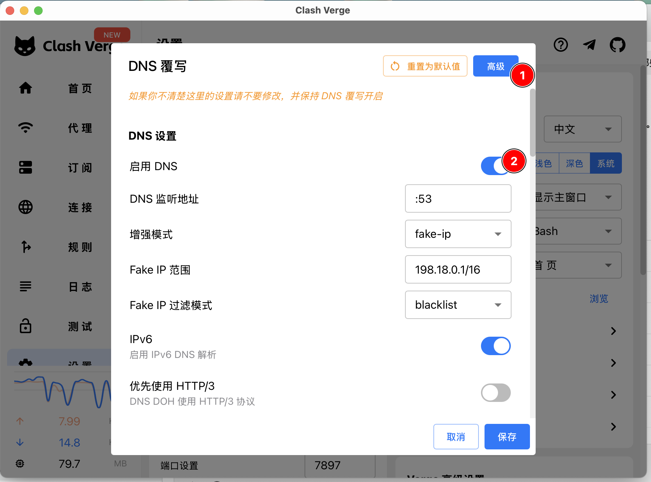The image size is (651, 482).
Task: Go to 首页 menu item
Action: coord(80,88)
